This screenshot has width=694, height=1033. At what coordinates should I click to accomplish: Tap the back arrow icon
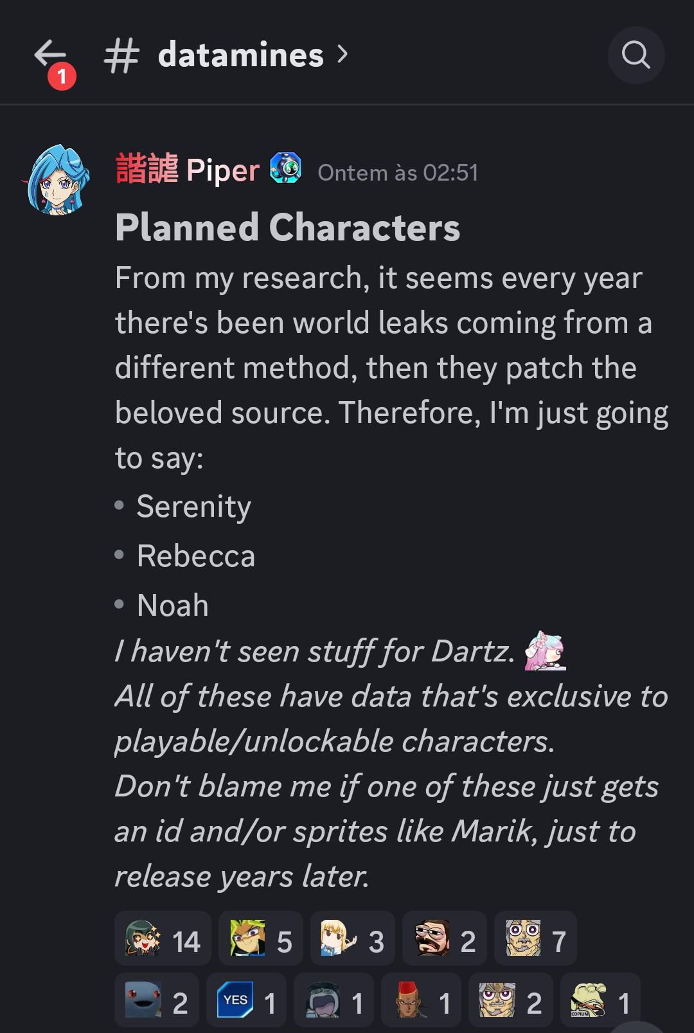(50, 53)
